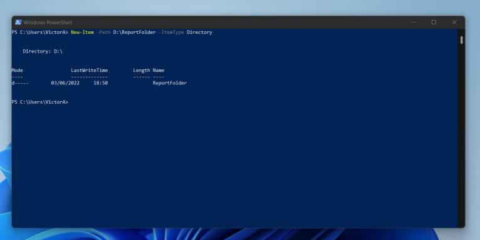Click the date 03/06/2022
480x240 pixels.
point(65,82)
